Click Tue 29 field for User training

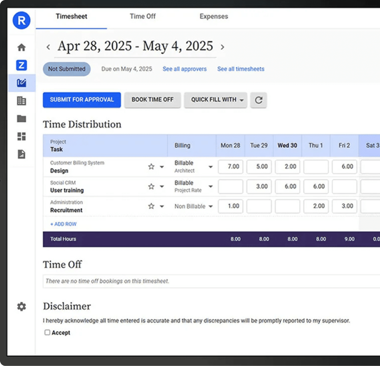coord(259,187)
